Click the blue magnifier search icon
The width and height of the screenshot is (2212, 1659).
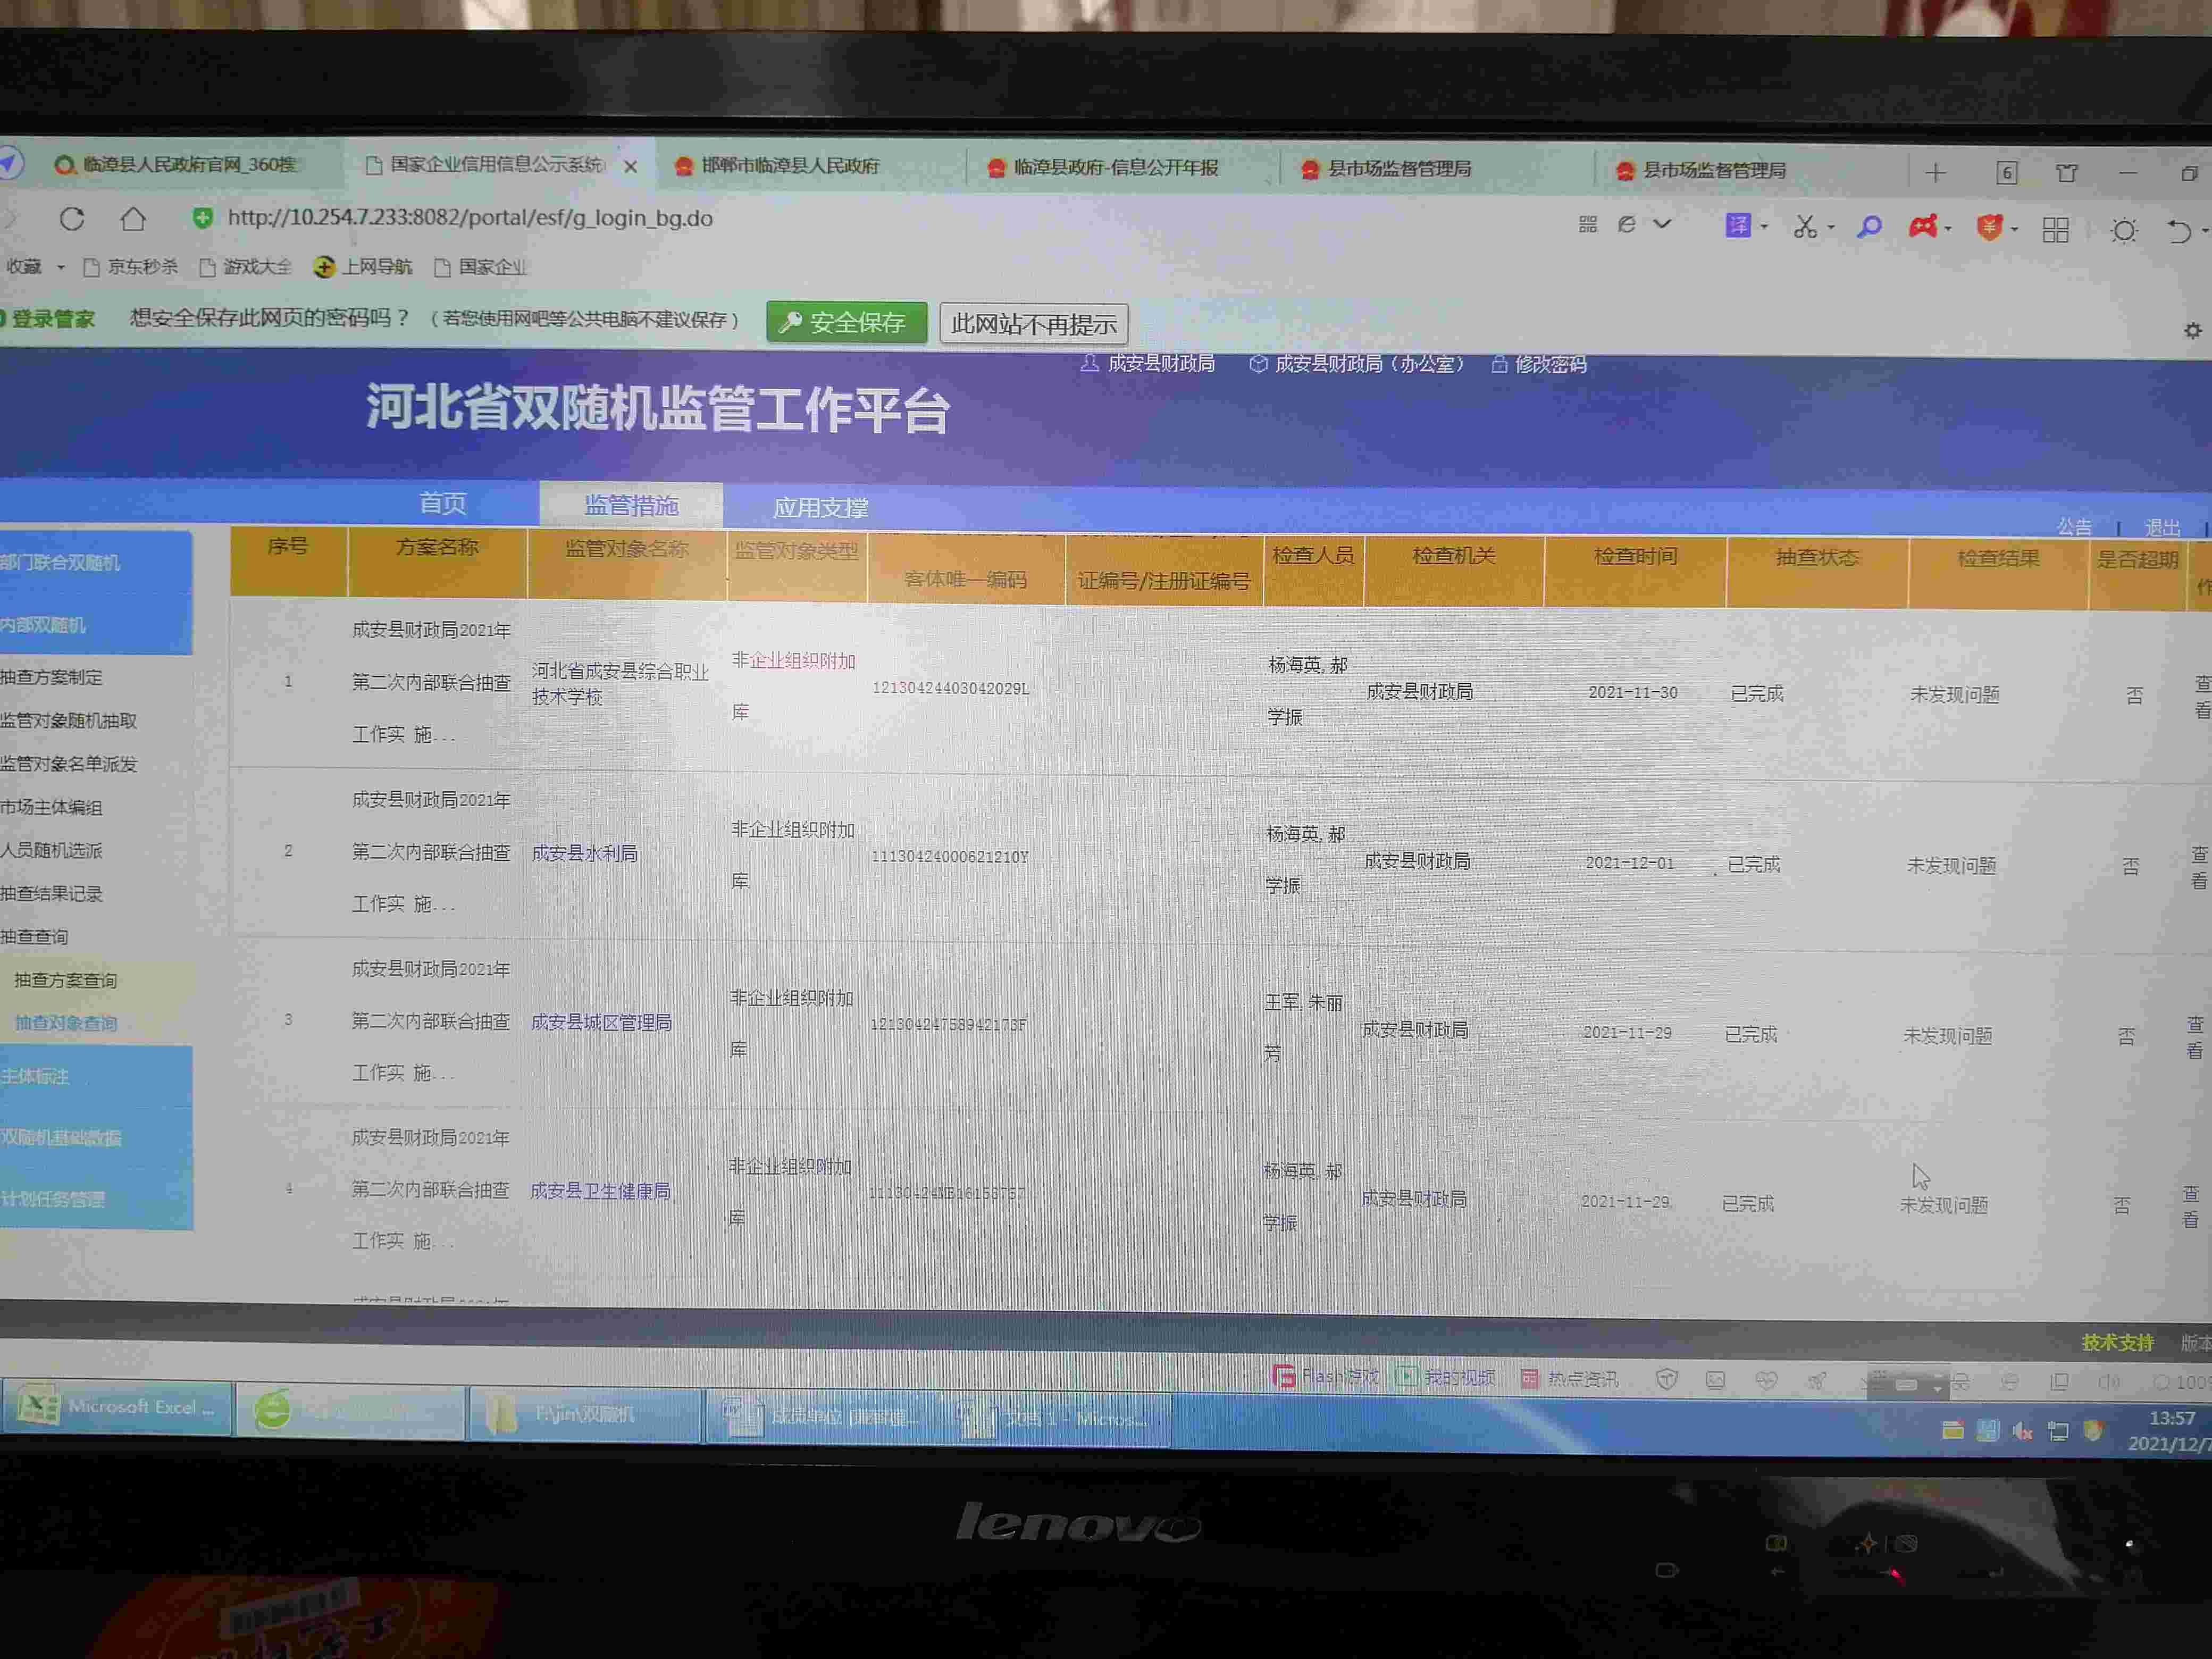(x=1869, y=228)
